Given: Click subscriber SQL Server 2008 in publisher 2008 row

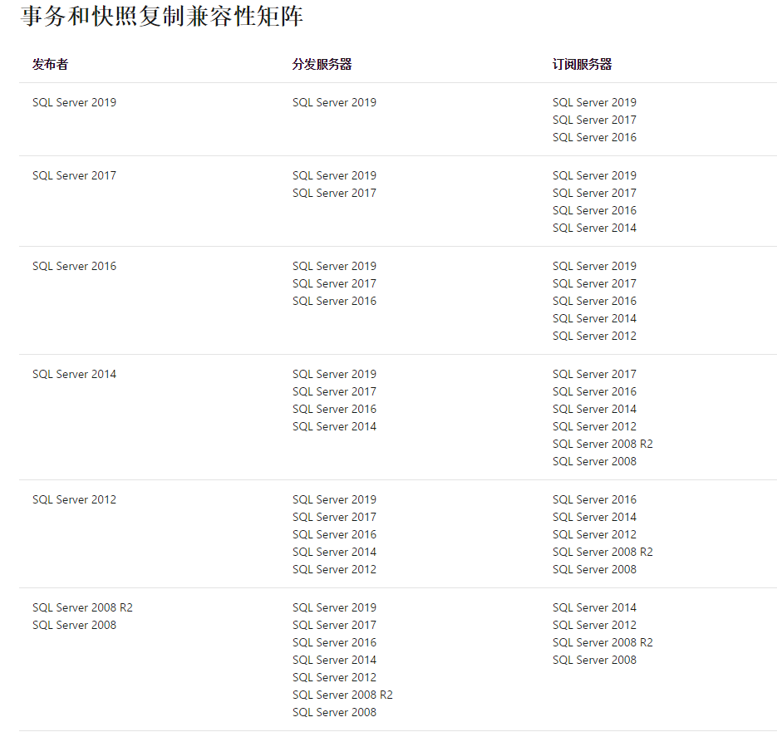Looking at the screenshot, I should pyautogui.click(x=595, y=661).
